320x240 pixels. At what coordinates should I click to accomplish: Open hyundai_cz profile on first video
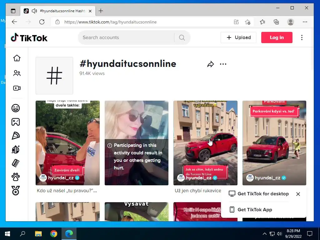pos(60,178)
